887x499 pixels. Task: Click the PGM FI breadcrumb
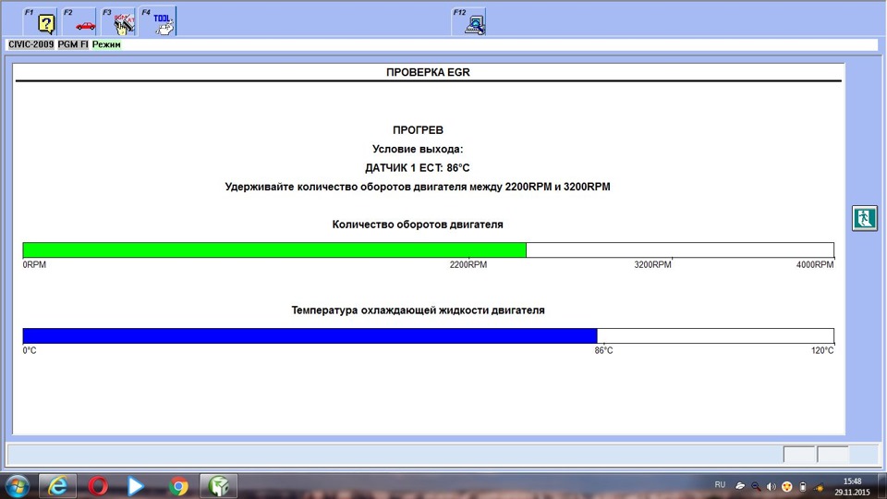[x=73, y=44]
